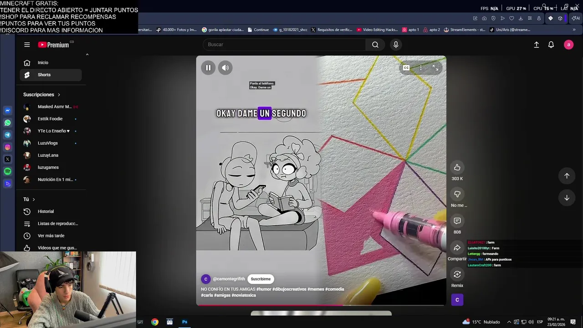Go to the next Short arrow
583x328 pixels.
point(567,198)
